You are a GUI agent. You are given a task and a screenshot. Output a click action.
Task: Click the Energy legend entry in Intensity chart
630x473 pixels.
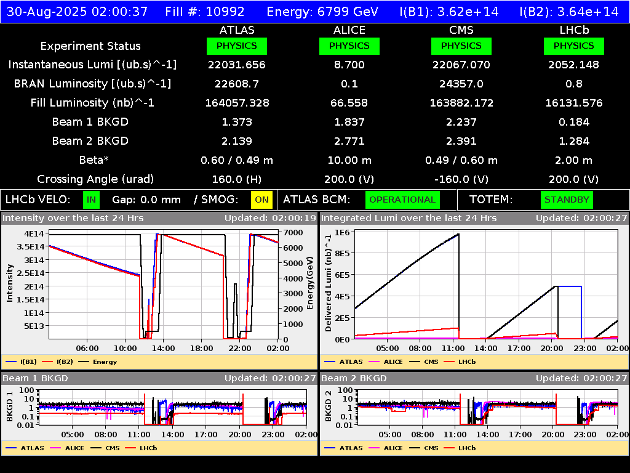pyautogui.click(x=98, y=362)
